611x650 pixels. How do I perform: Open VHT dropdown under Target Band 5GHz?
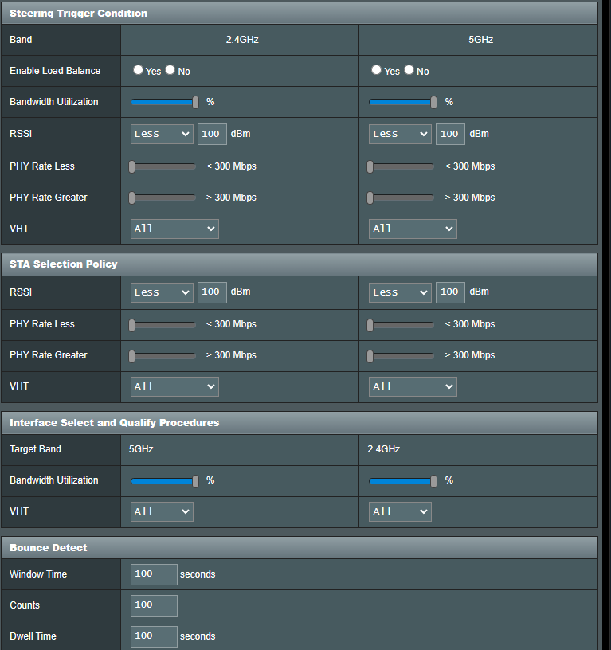pos(162,511)
